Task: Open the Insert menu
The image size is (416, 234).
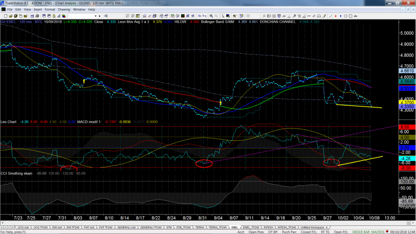Action: pos(38,10)
